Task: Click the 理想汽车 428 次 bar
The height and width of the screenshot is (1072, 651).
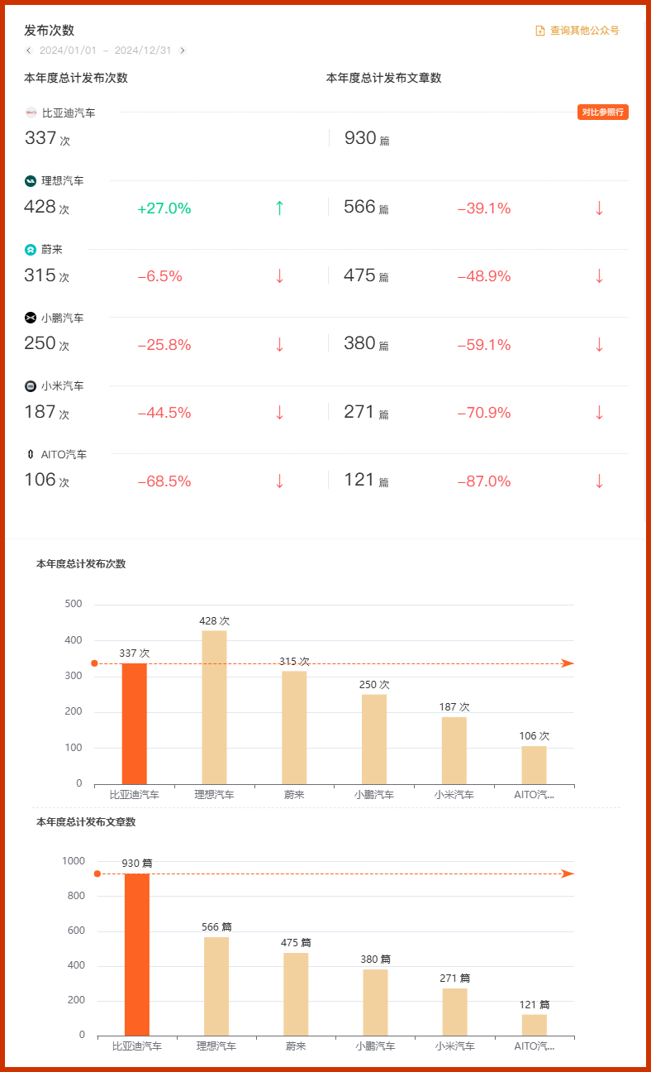Action: [x=215, y=707]
